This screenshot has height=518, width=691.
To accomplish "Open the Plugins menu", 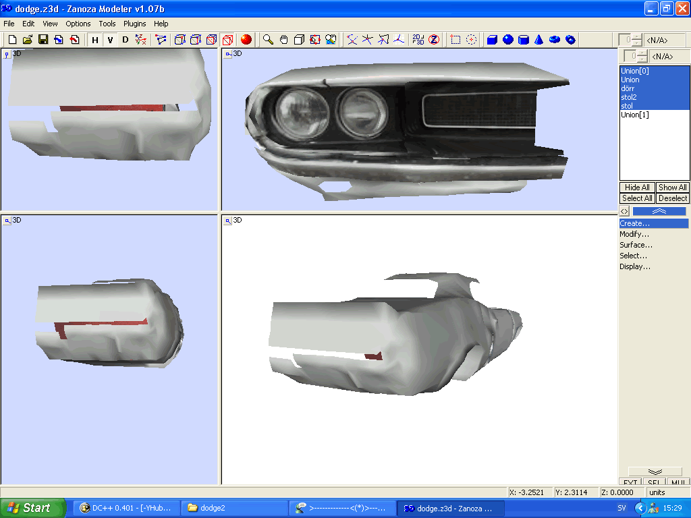I will [x=135, y=24].
